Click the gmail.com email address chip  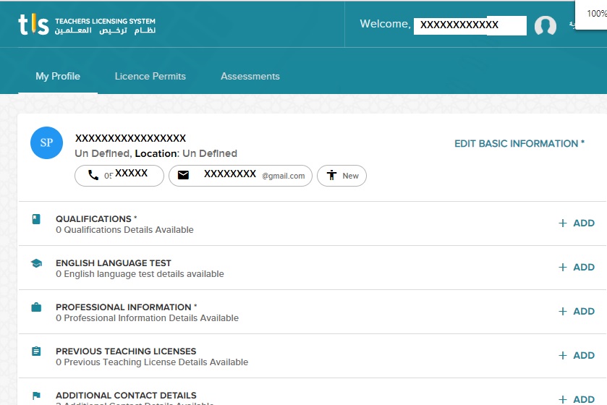click(240, 176)
